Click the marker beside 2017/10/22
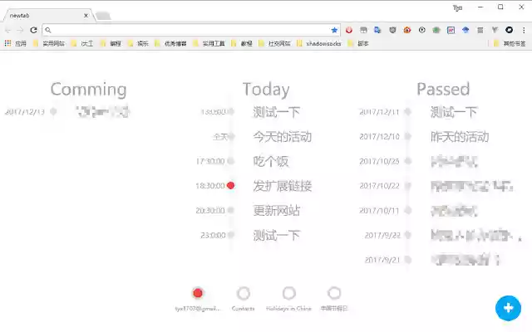 click(x=408, y=186)
